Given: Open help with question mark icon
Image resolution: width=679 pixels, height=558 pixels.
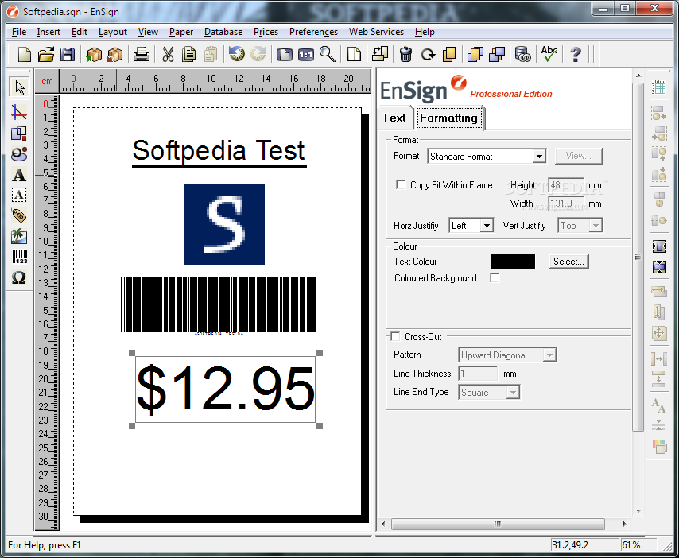Looking at the screenshot, I should click(576, 55).
